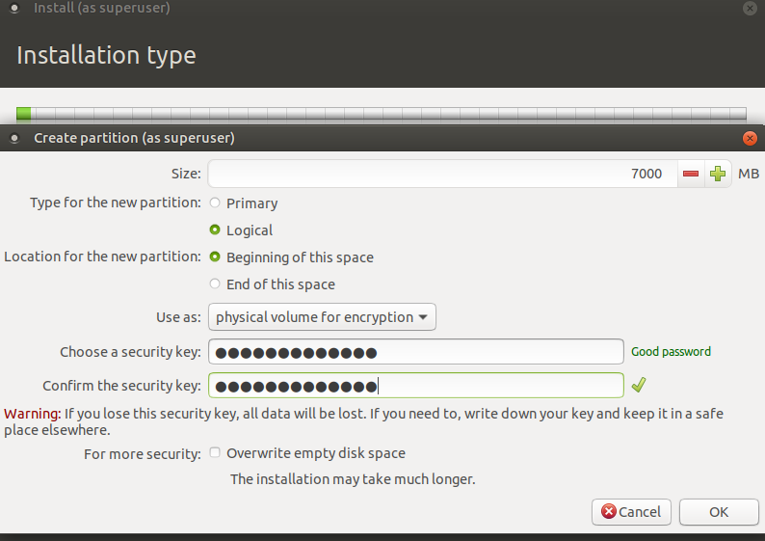
Task: Decrease partition size with red minus icon
Action: pos(691,174)
